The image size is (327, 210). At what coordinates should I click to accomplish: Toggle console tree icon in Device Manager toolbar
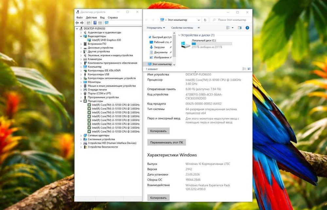tap(88, 23)
